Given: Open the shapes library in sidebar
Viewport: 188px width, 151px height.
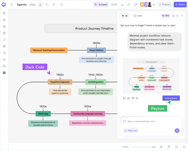Looking at the screenshot, I should [4, 26].
